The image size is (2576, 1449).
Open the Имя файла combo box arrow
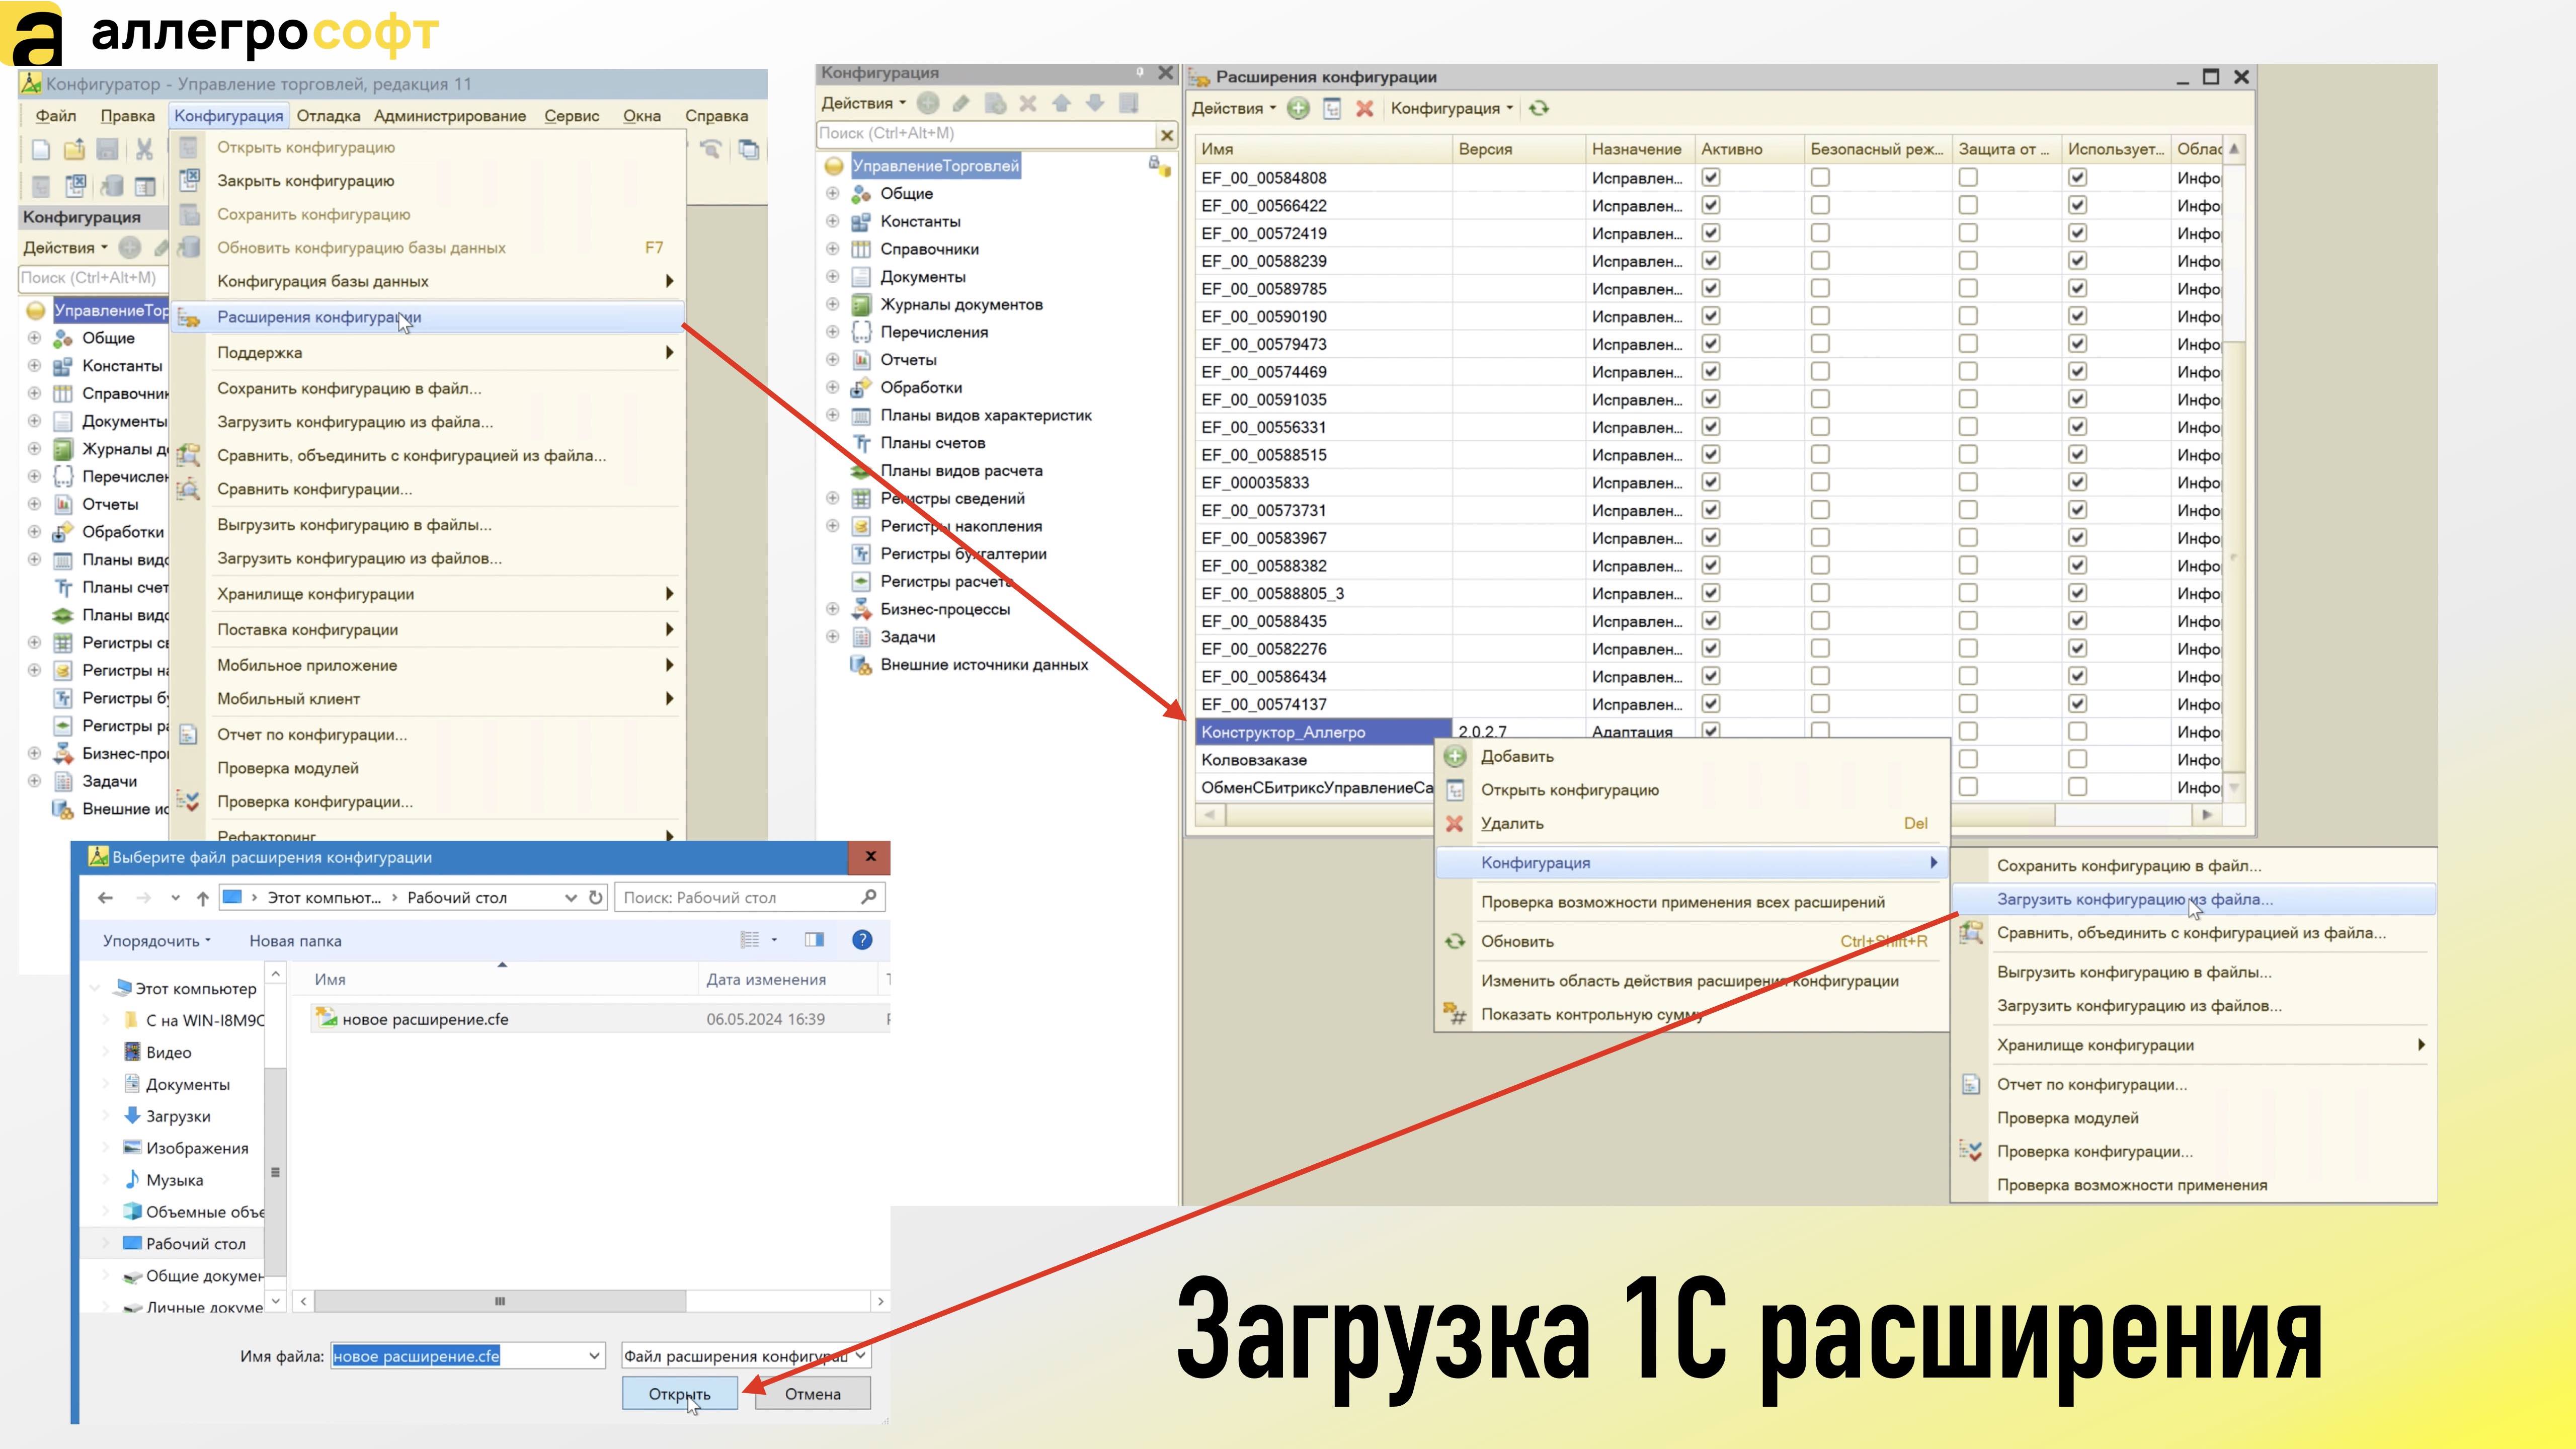[594, 1356]
